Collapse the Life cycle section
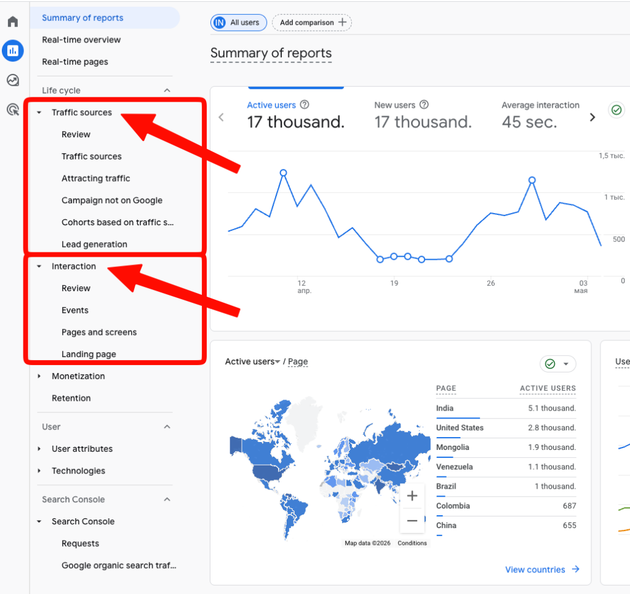The height and width of the screenshot is (594, 630). pos(167,90)
